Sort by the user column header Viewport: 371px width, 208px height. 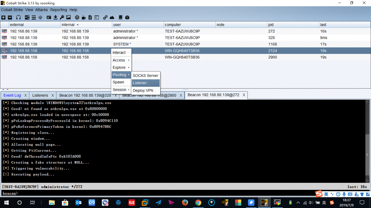pyautogui.click(x=138, y=25)
